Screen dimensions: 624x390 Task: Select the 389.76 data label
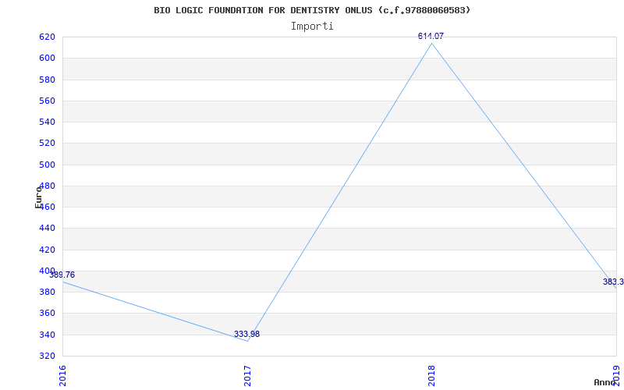point(62,275)
